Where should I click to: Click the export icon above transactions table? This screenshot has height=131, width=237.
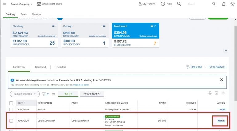click(217, 93)
